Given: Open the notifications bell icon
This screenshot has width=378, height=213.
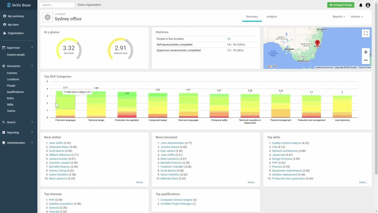Looking at the screenshot, I should (x=361, y=5).
